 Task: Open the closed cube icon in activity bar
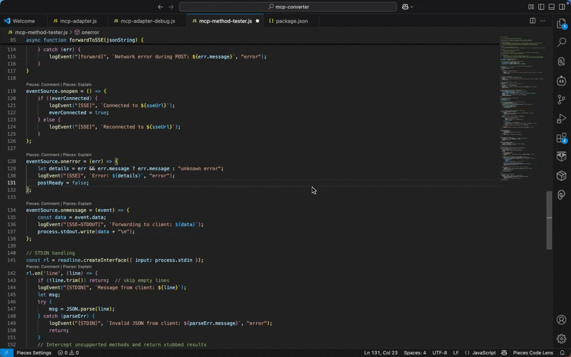pos(561,176)
